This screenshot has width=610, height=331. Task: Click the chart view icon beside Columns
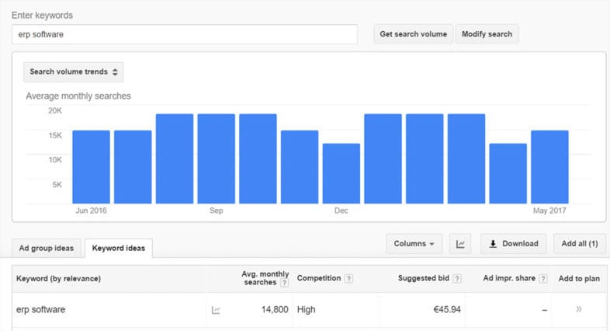coord(460,244)
